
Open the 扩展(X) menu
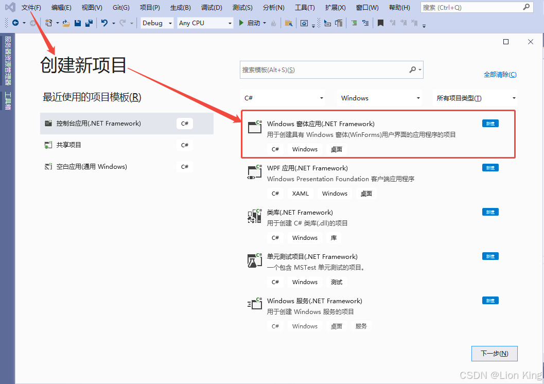coord(335,8)
